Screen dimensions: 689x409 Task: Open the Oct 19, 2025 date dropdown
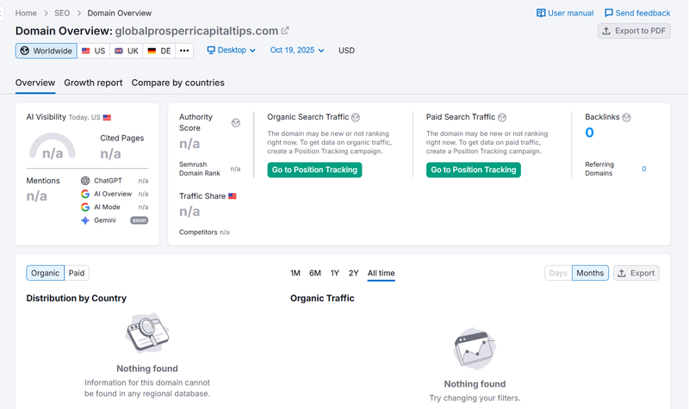click(x=297, y=50)
